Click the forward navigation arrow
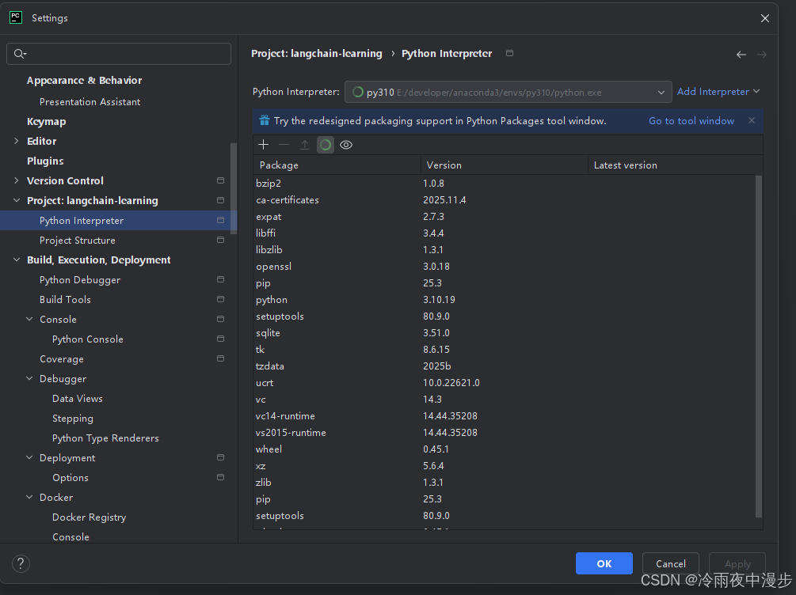Screen dimensions: 796x595 point(762,55)
